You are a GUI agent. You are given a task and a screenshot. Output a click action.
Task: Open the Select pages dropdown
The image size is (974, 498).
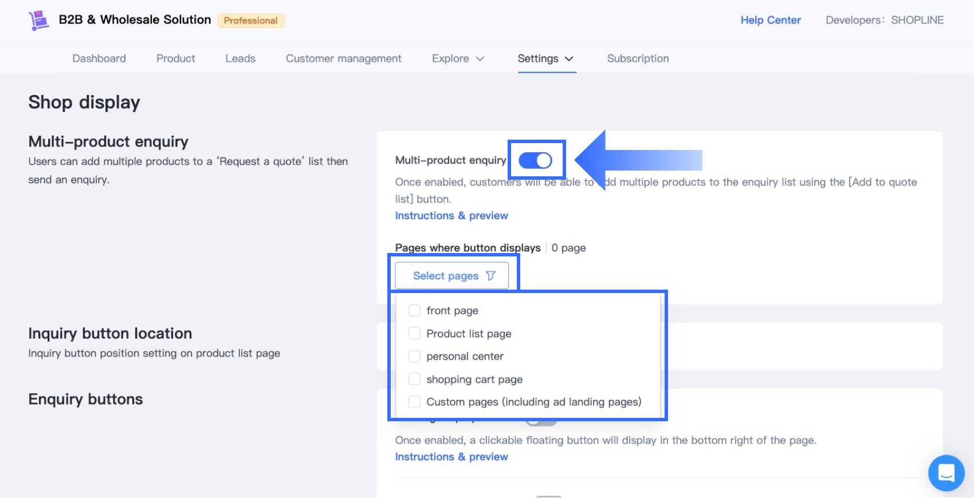[451, 276]
